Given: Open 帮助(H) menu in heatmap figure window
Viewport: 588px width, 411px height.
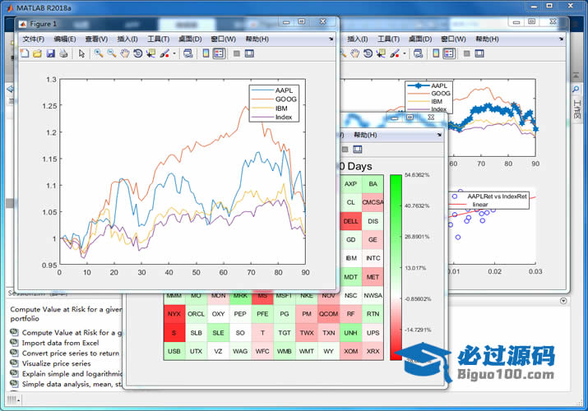Looking at the screenshot, I should 365,135.
